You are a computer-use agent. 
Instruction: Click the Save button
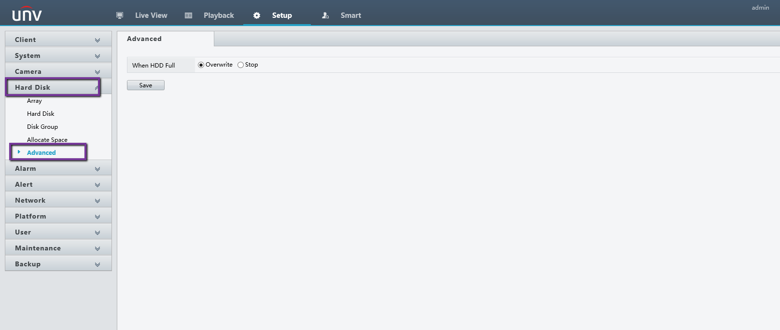[145, 85]
